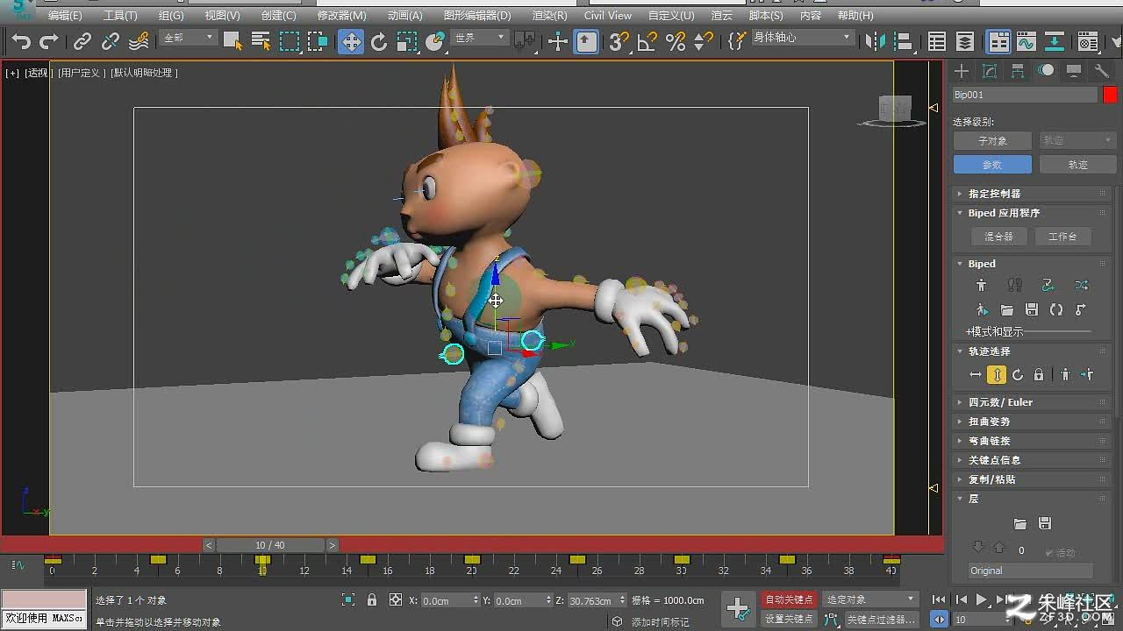The width and height of the screenshot is (1123, 631).
Task: Toggle Biped Figure Mode icon
Action: click(x=981, y=285)
